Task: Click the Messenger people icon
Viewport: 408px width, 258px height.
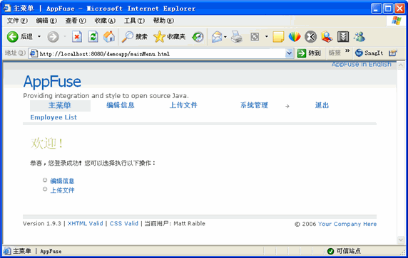Action: [x=359, y=37]
